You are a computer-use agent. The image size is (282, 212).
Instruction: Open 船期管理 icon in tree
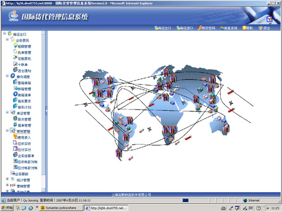15,45
